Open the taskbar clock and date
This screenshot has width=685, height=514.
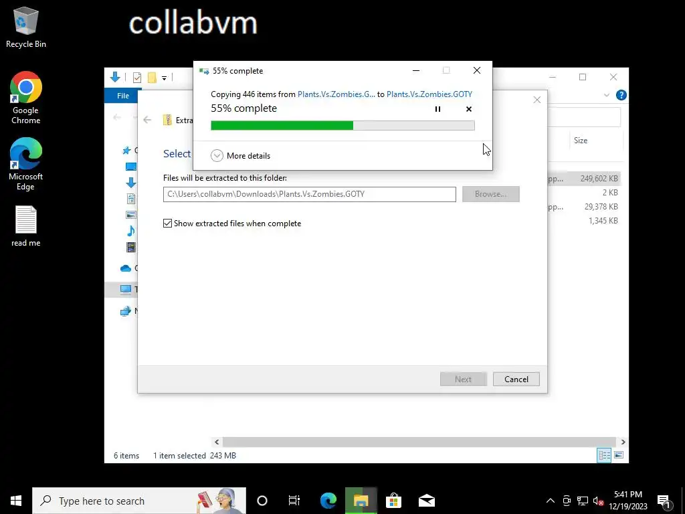[x=628, y=501]
